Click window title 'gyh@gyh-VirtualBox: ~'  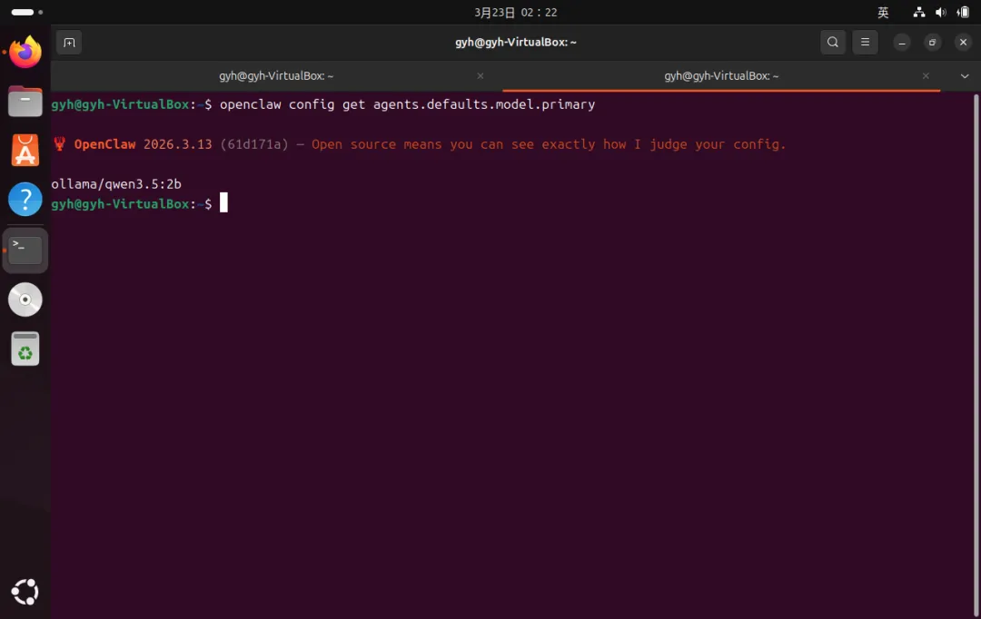pos(516,42)
